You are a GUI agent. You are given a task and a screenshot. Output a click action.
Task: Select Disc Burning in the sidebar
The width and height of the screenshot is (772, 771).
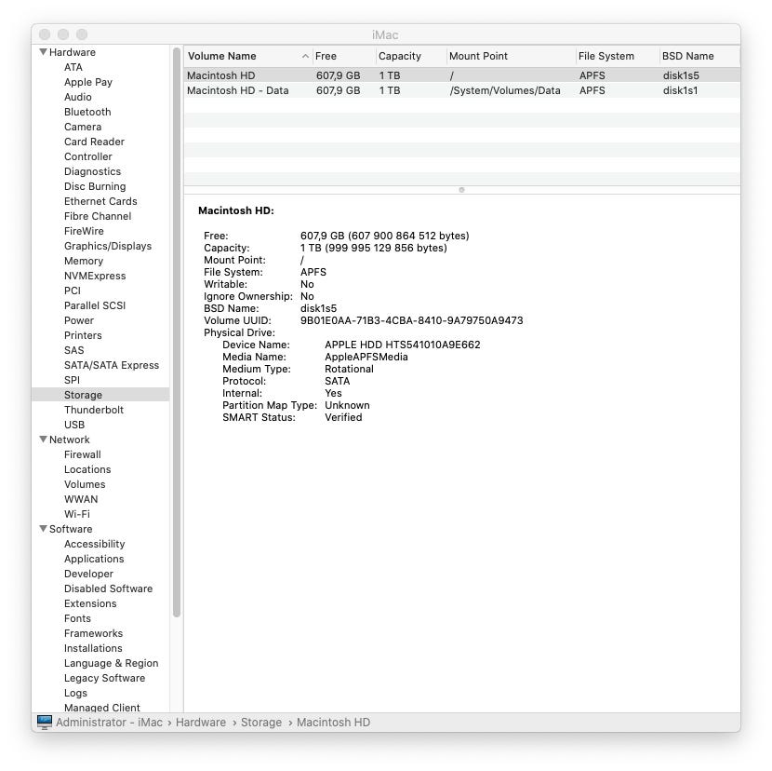tap(95, 186)
